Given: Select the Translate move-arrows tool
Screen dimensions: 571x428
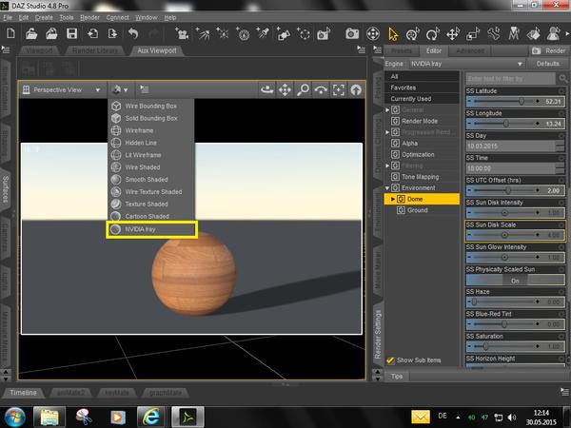Looking at the screenshot, I should (453, 34).
